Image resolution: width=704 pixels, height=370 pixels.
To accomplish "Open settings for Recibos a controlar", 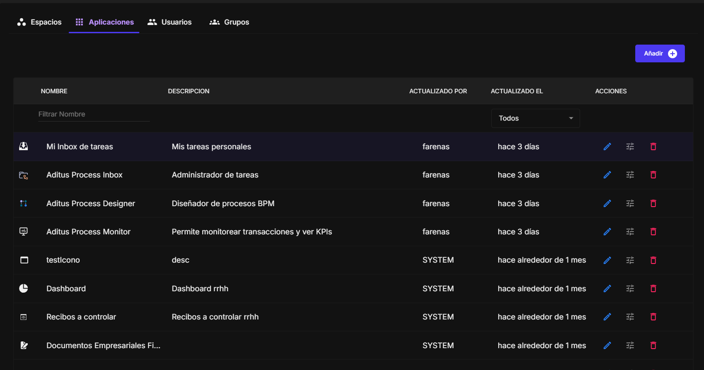I will (630, 317).
